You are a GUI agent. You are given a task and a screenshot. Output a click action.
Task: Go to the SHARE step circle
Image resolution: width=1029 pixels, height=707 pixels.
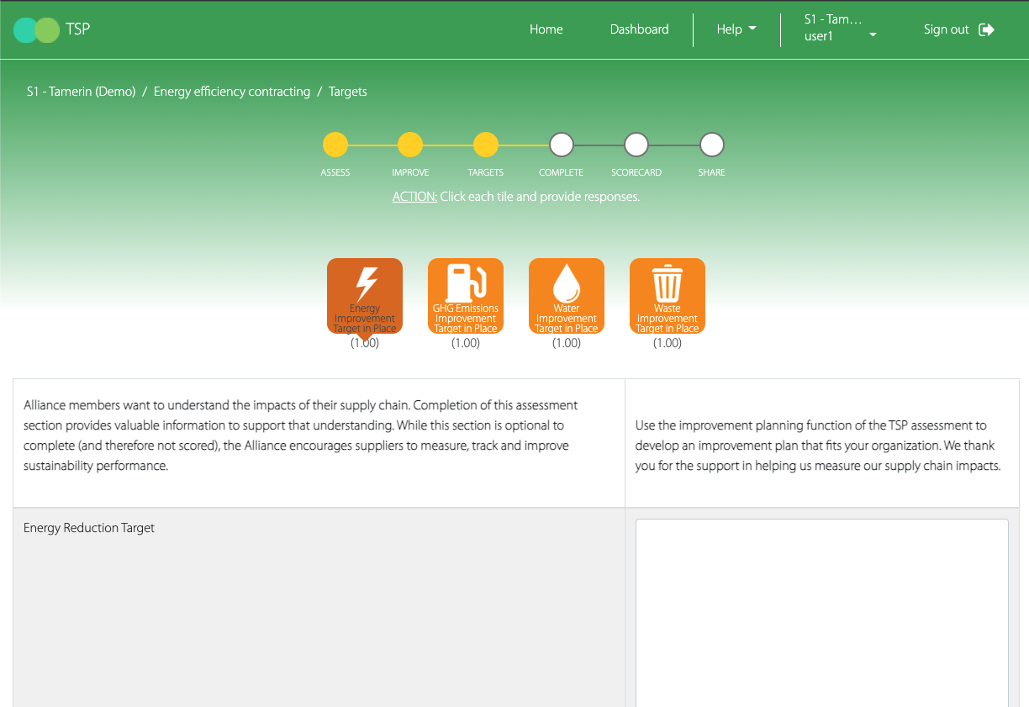(711, 145)
